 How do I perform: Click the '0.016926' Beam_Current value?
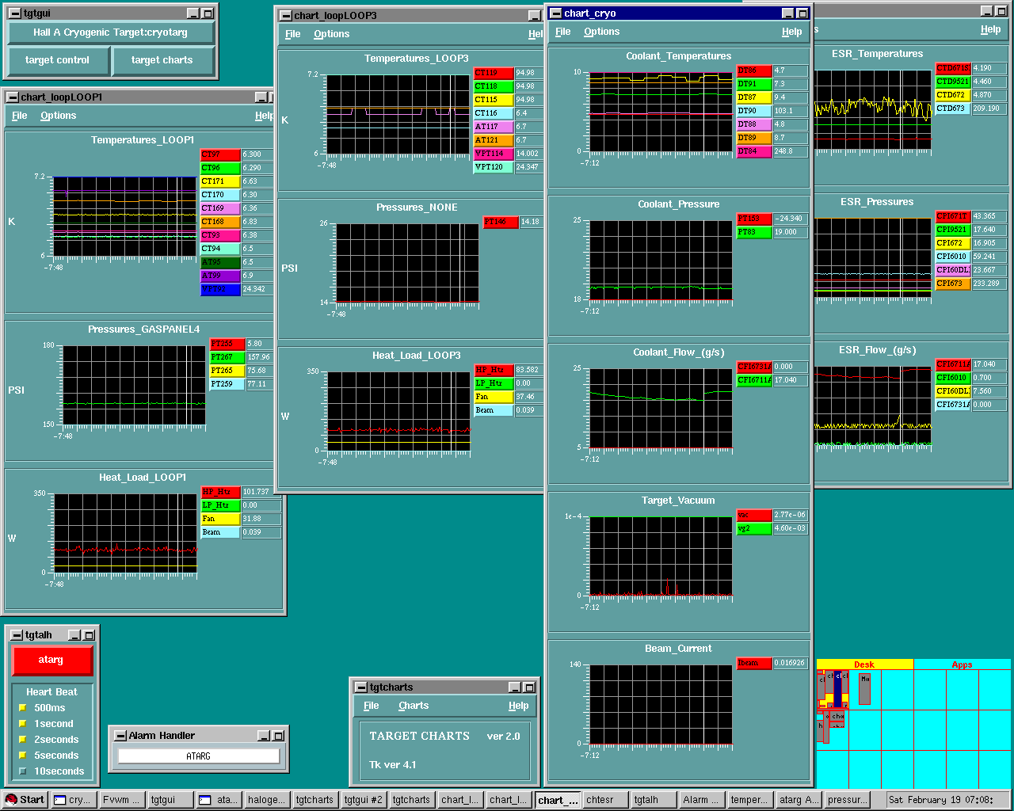(790, 663)
